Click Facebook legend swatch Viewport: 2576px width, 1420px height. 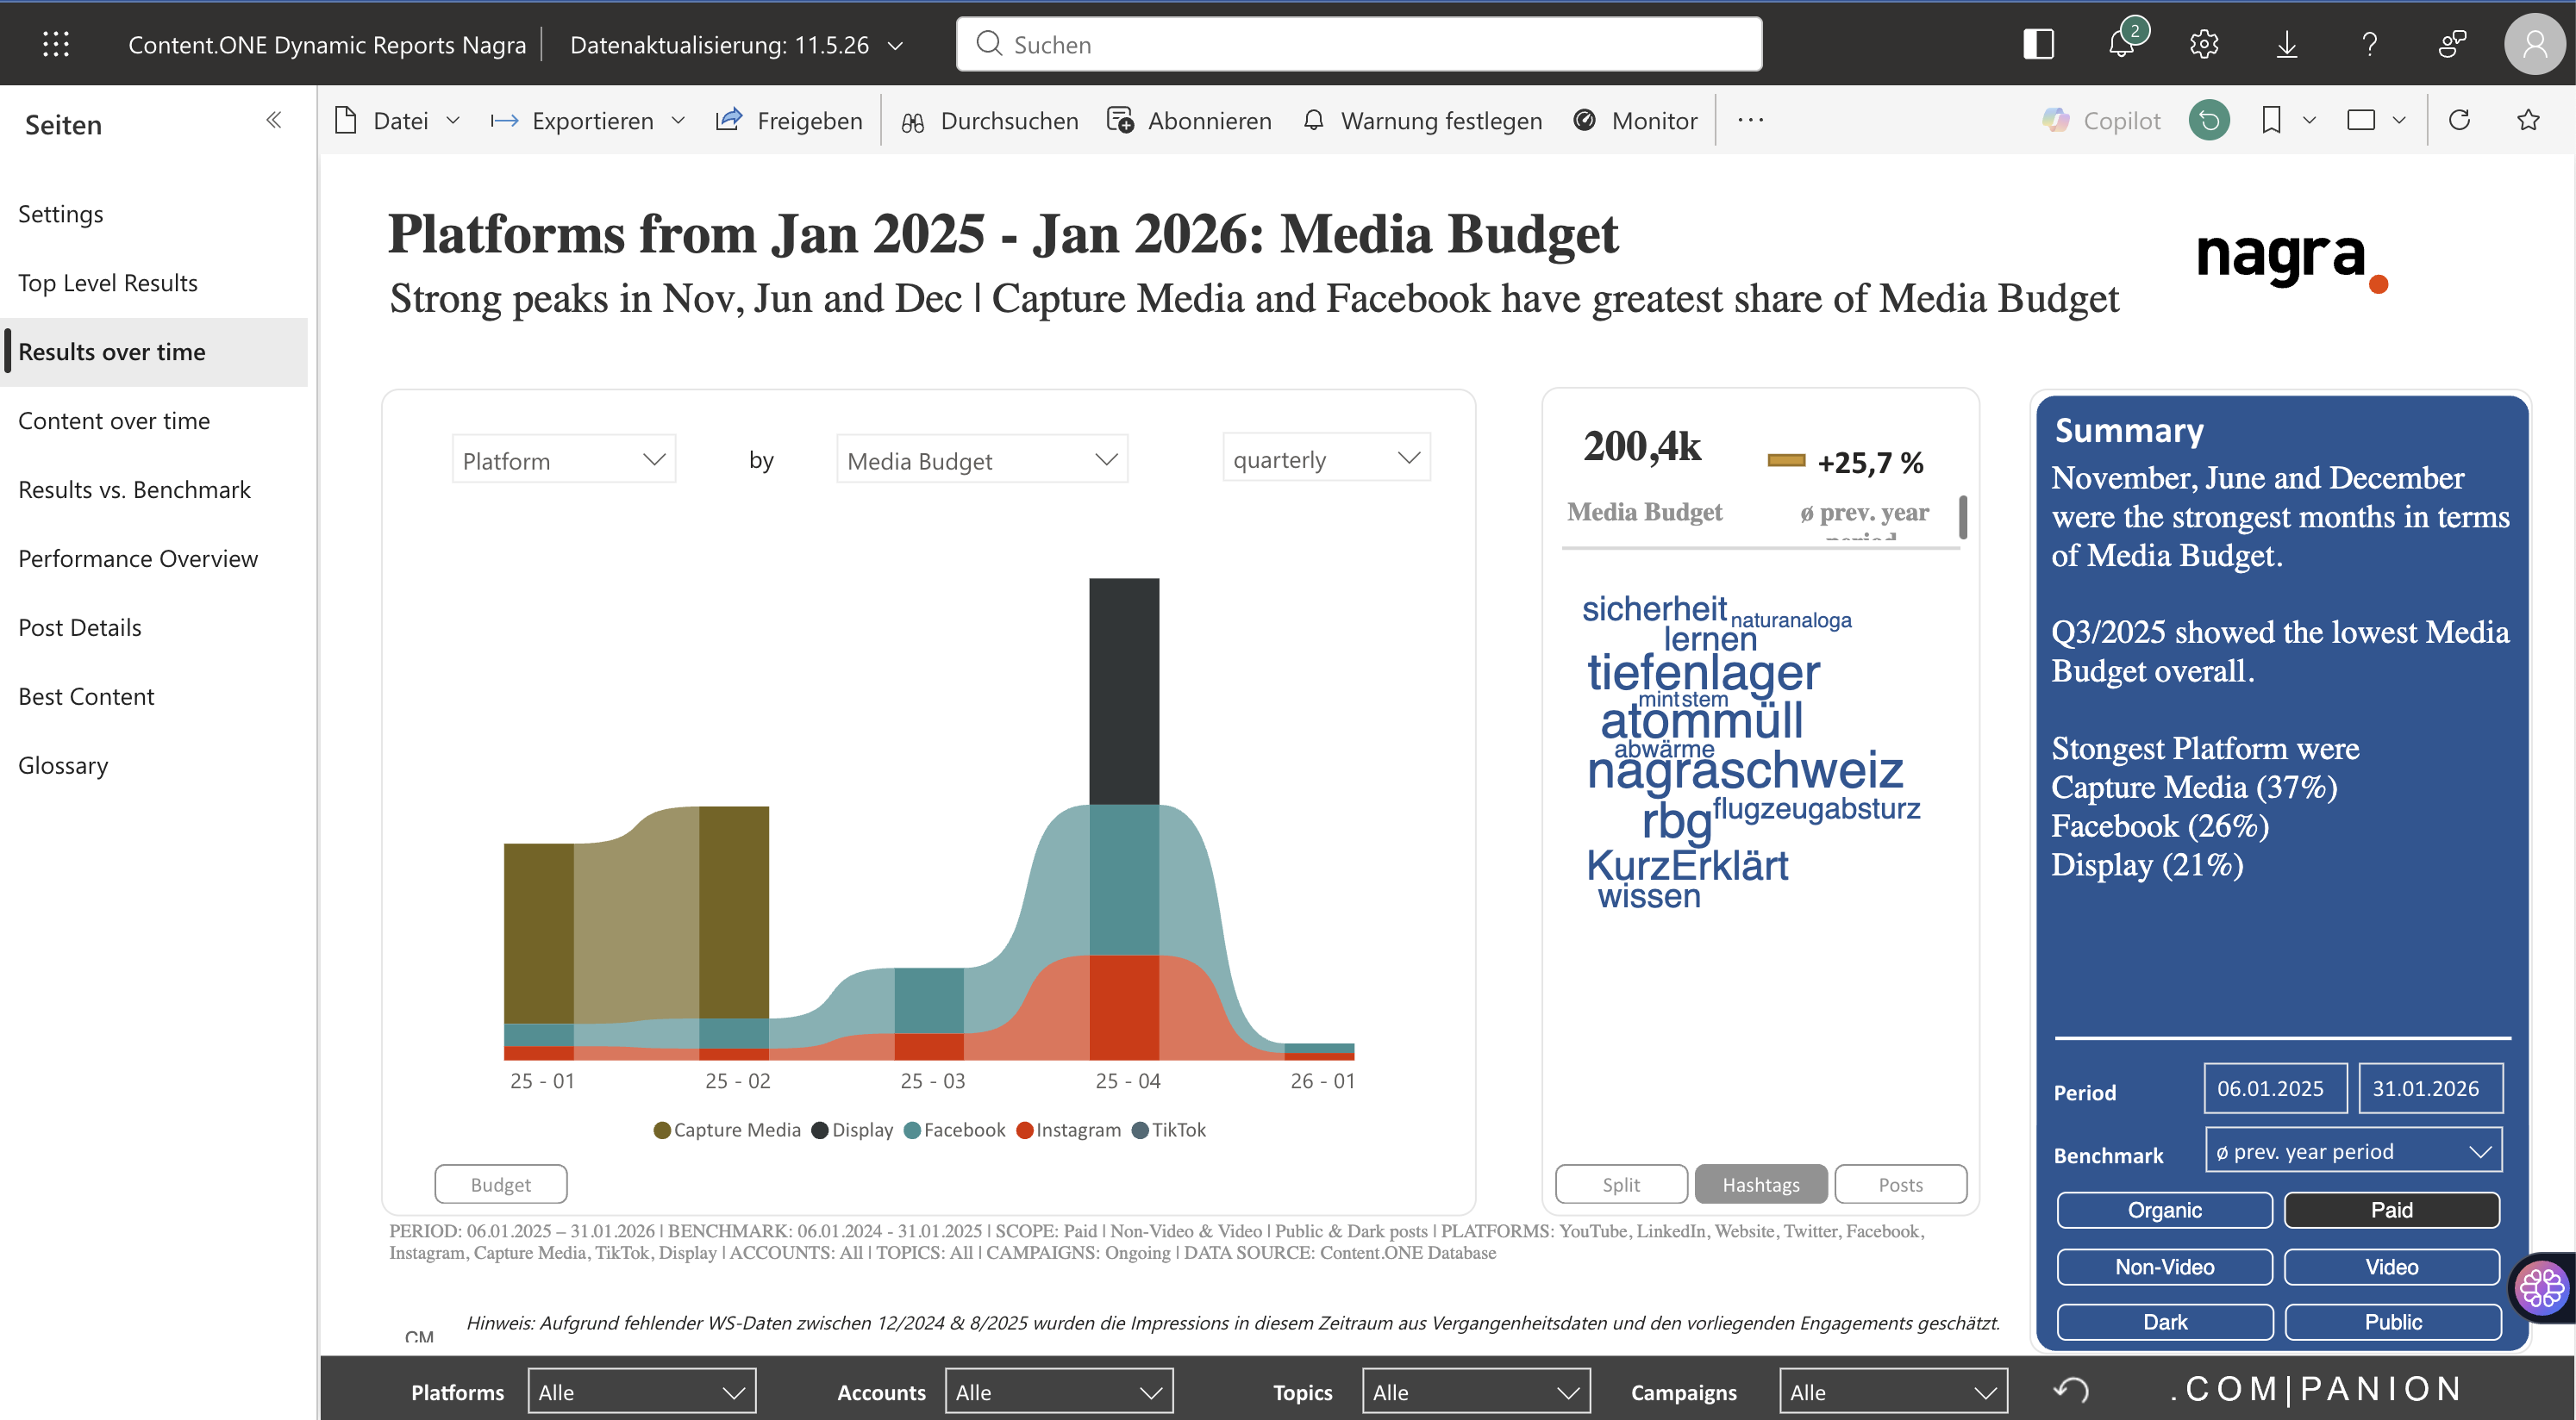912,1130
